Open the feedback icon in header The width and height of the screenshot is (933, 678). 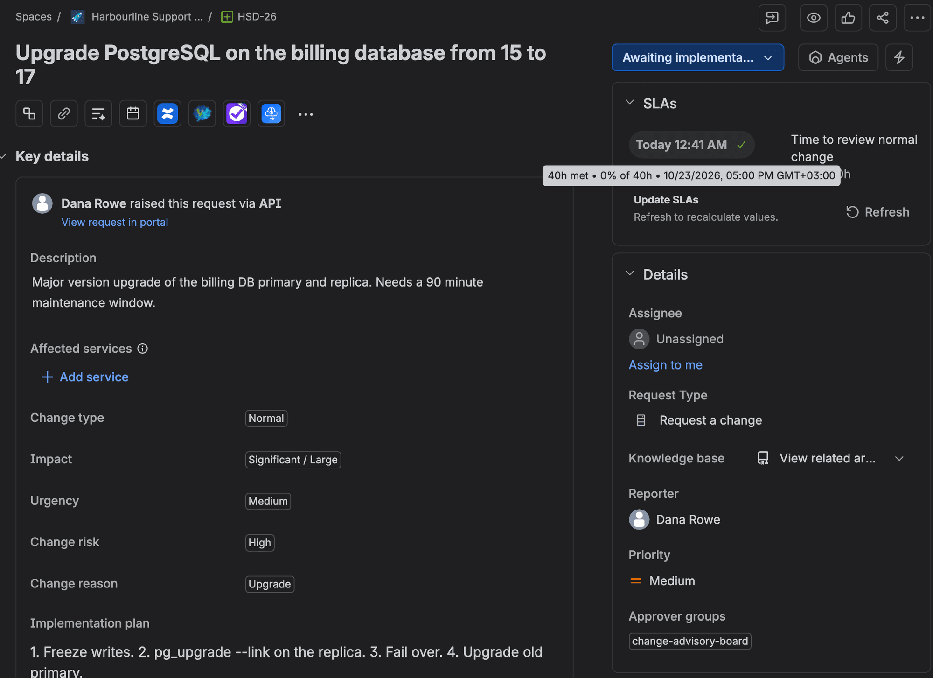[772, 18]
